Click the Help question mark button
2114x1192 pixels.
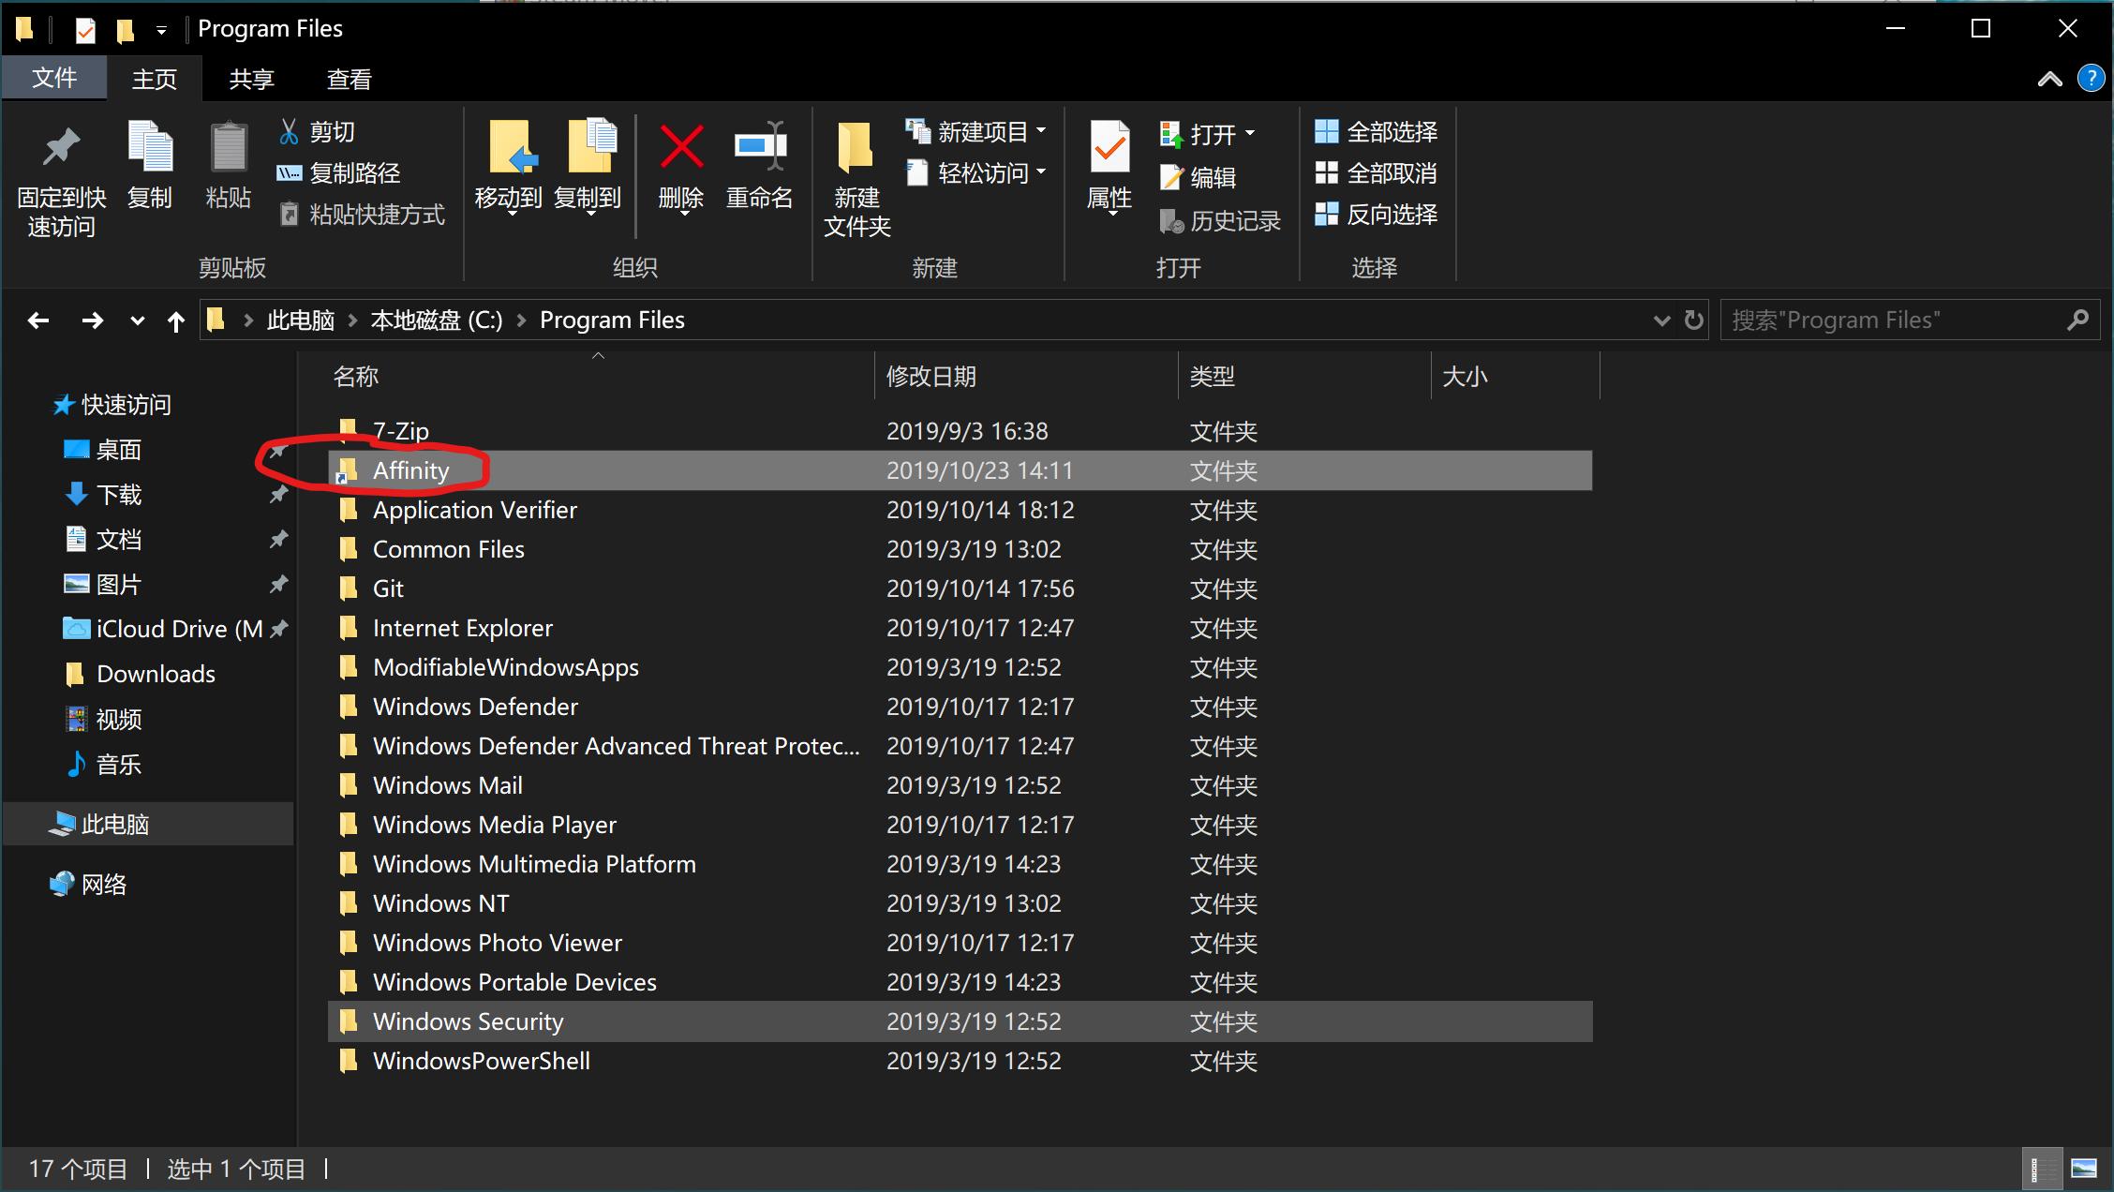pos(2090,79)
